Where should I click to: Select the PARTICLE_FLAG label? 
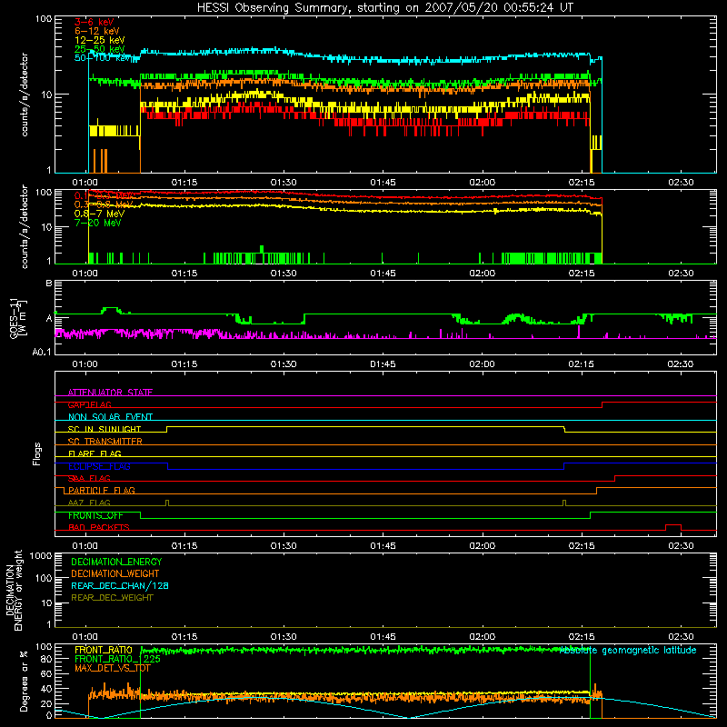point(102,490)
